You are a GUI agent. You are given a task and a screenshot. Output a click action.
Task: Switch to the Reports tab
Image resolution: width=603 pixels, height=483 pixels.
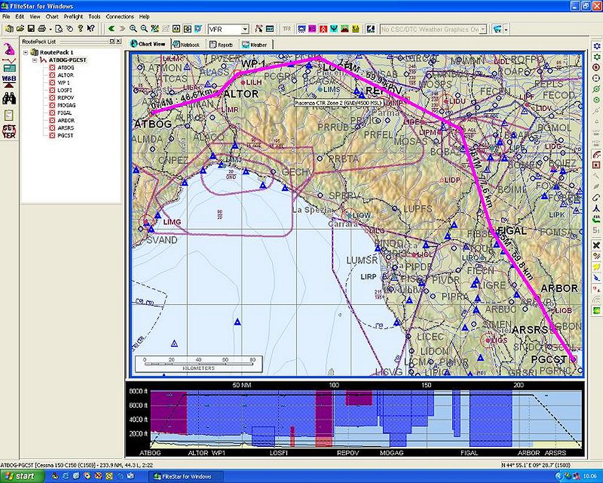(221, 45)
